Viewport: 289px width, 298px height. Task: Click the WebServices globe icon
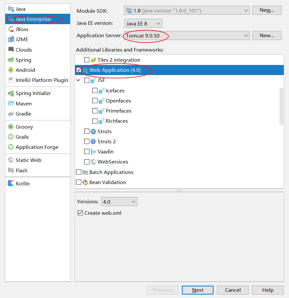pos(93,162)
